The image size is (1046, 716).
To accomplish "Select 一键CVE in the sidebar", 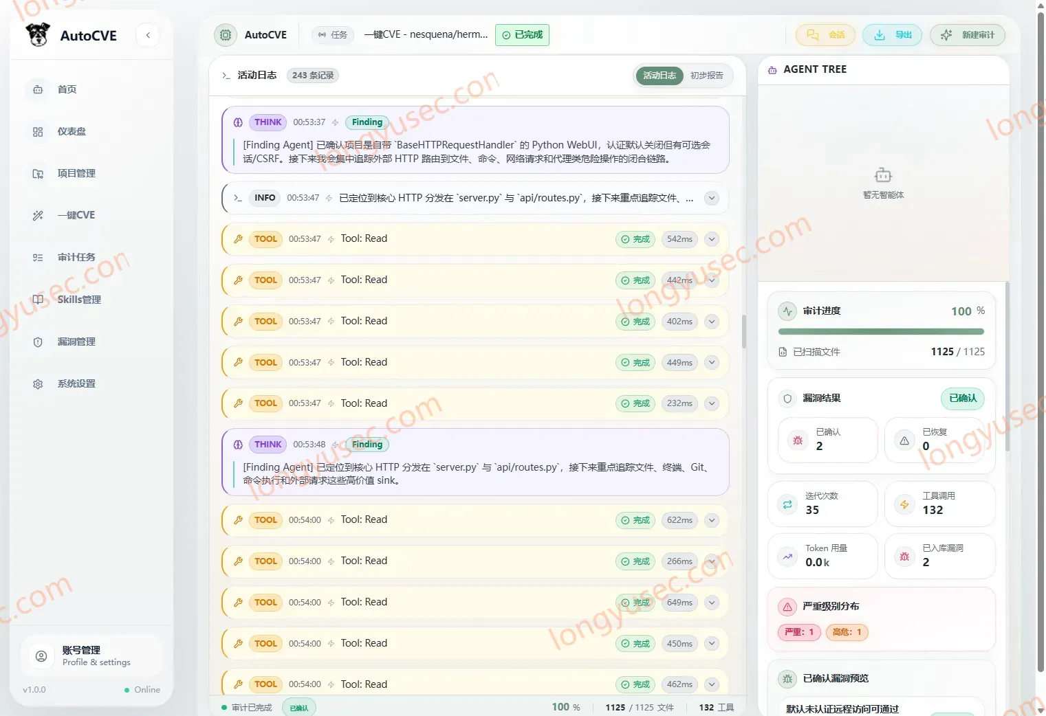I will click(x=91, y=215).
